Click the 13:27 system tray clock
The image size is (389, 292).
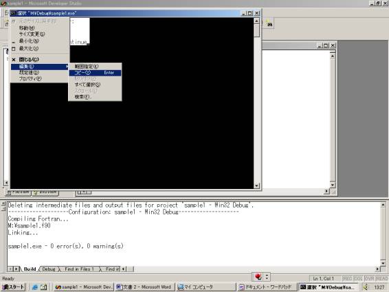click(379, 287)
